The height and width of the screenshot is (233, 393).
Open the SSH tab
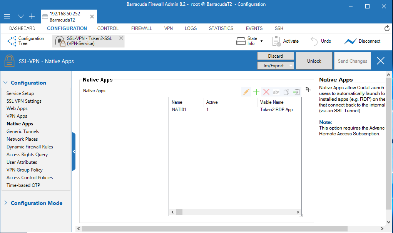point(279,28)
